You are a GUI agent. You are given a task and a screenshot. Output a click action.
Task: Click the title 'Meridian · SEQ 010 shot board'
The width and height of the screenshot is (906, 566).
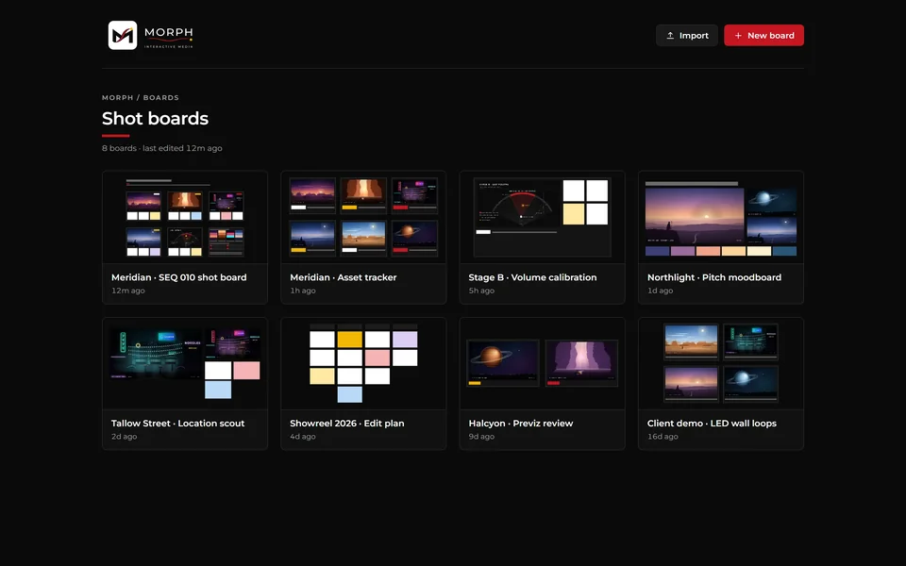[179, 277]
